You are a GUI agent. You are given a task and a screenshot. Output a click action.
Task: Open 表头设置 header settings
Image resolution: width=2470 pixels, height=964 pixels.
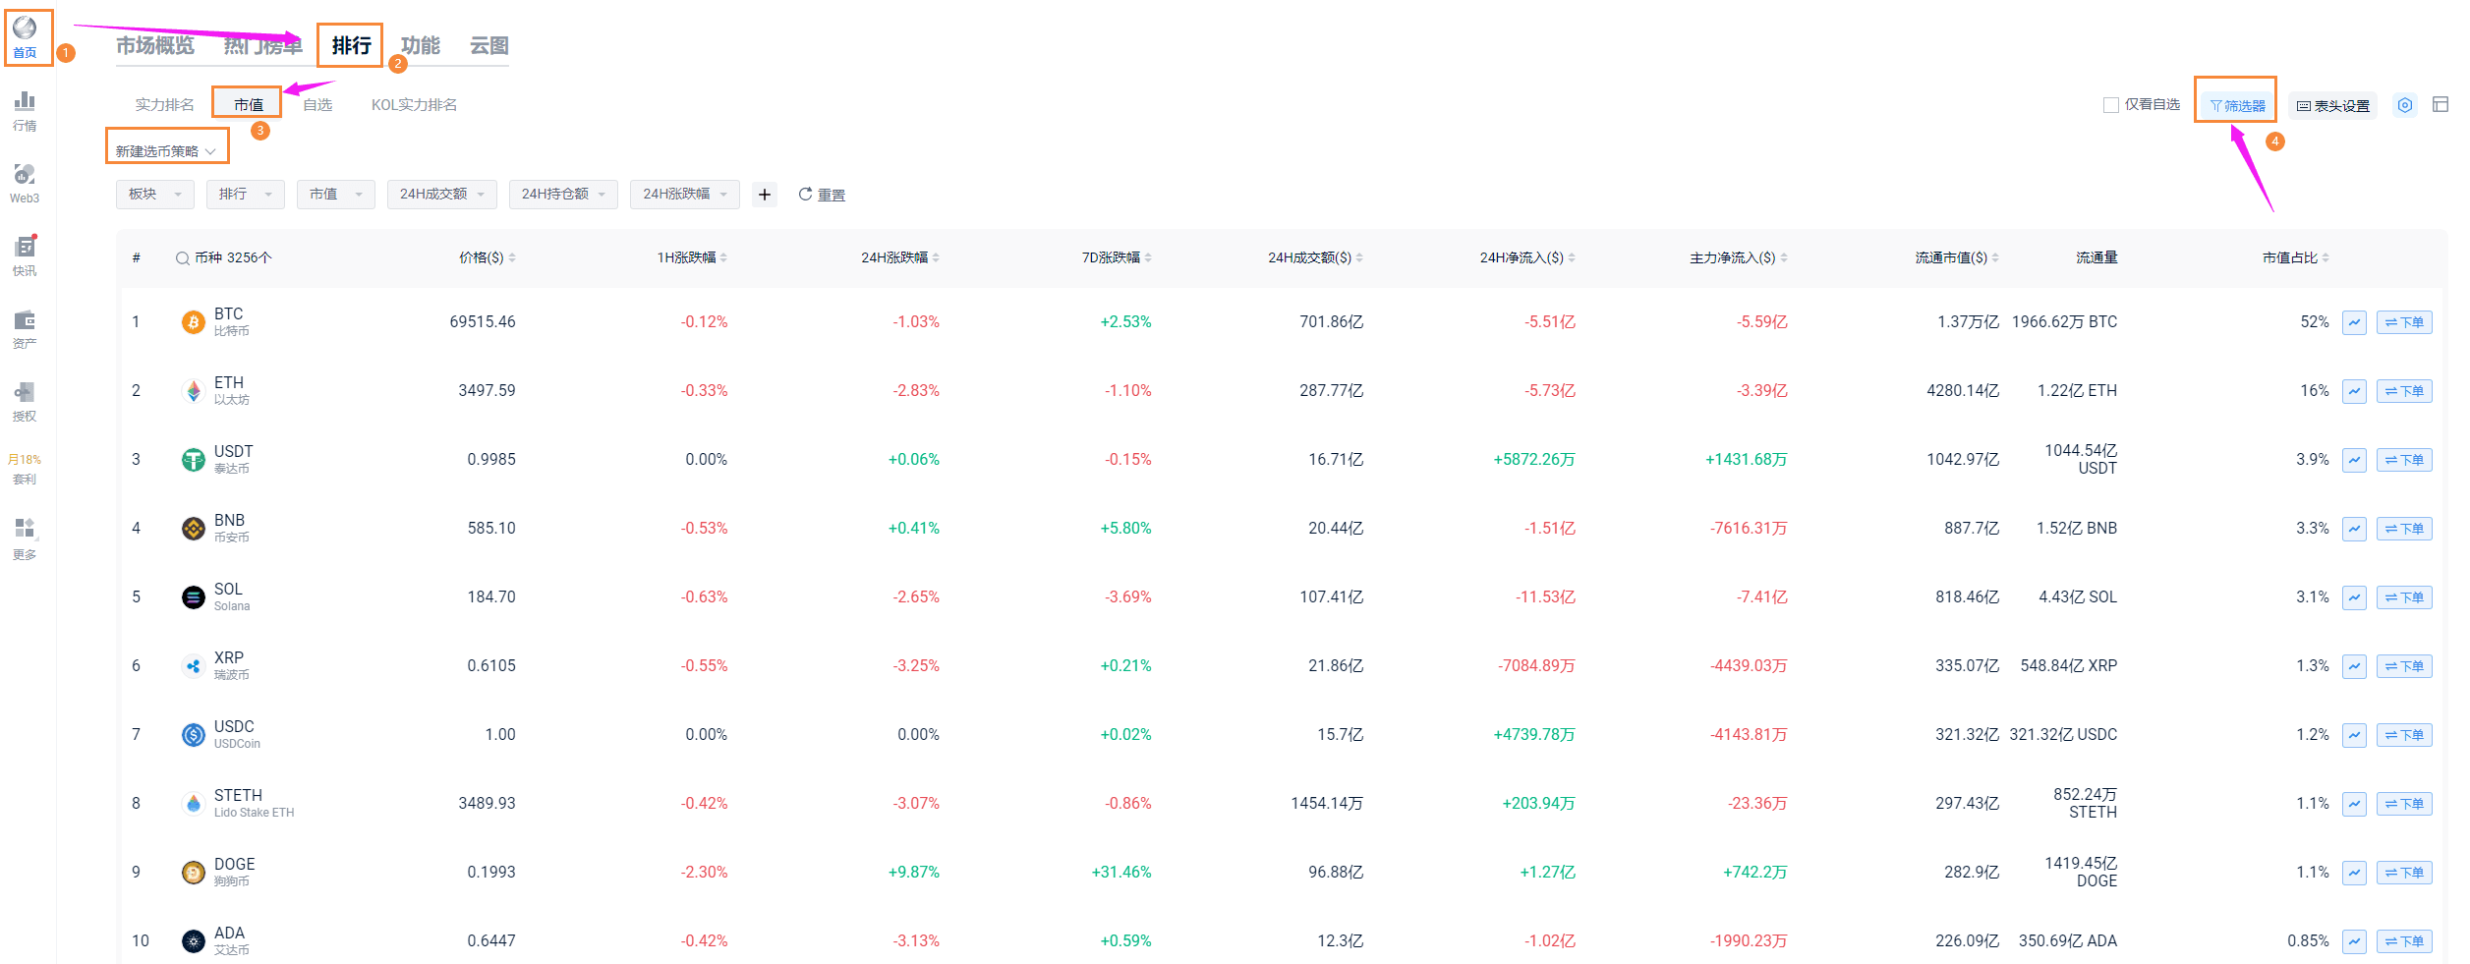(x=2333, y=105)
